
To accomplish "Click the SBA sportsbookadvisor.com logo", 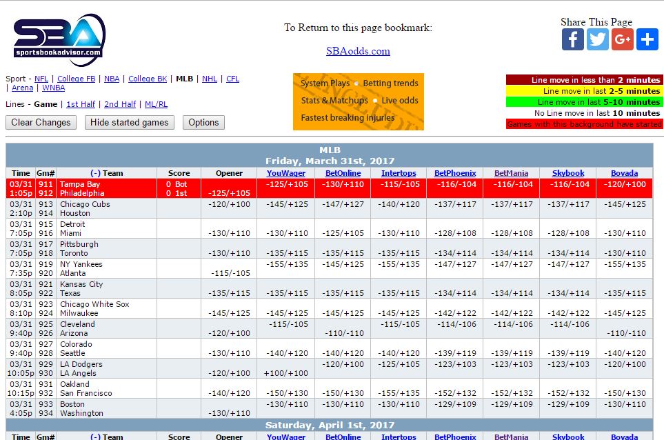I will [59, 40].
